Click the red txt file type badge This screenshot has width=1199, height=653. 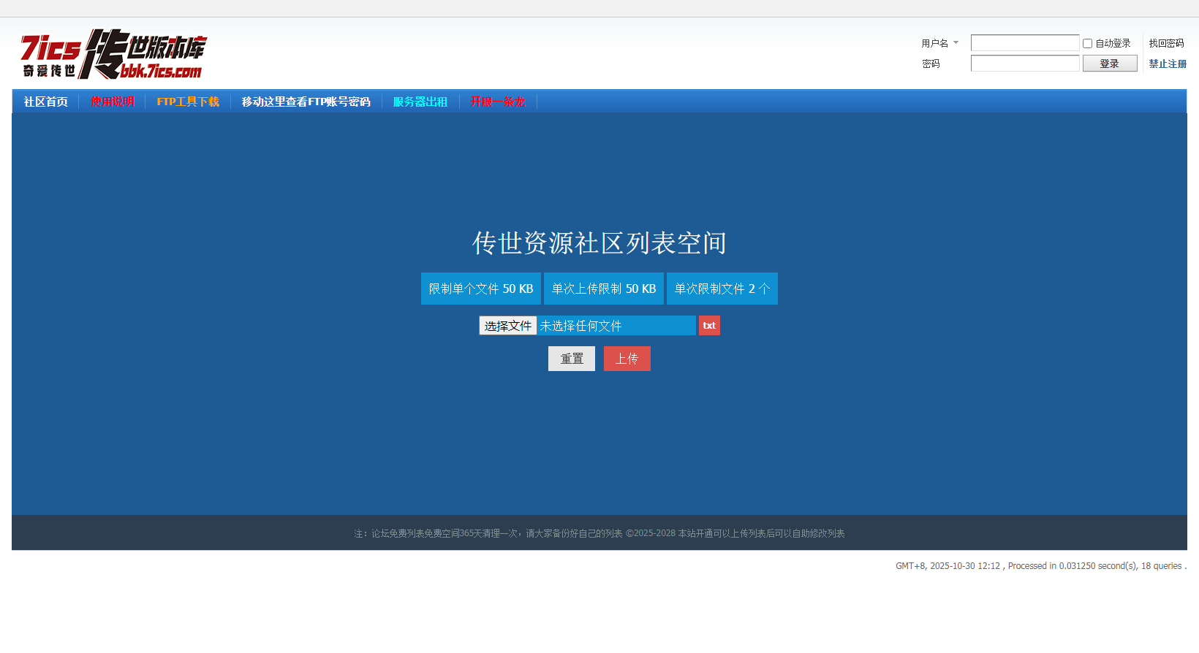[709, 326]
